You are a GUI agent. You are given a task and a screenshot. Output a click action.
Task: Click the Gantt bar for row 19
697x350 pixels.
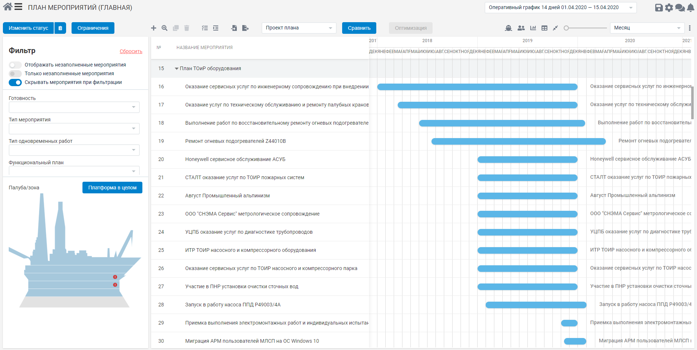(x=518, y=141)
